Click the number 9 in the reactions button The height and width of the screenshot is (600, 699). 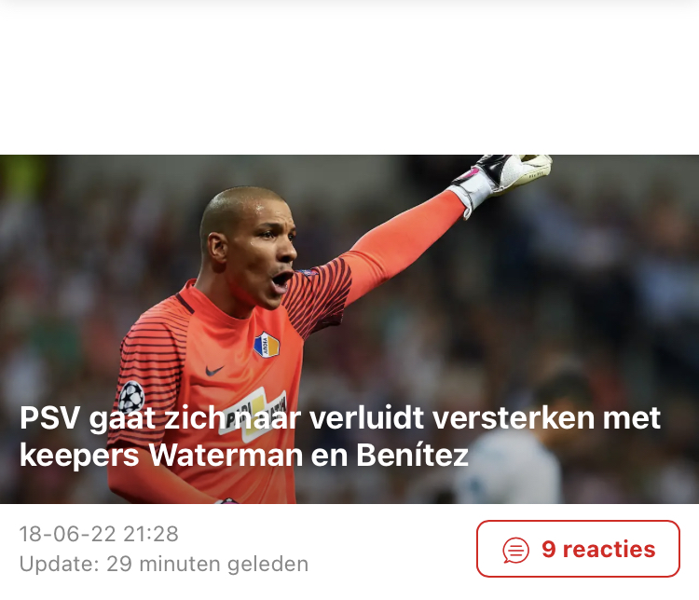(x=549, y=549)
